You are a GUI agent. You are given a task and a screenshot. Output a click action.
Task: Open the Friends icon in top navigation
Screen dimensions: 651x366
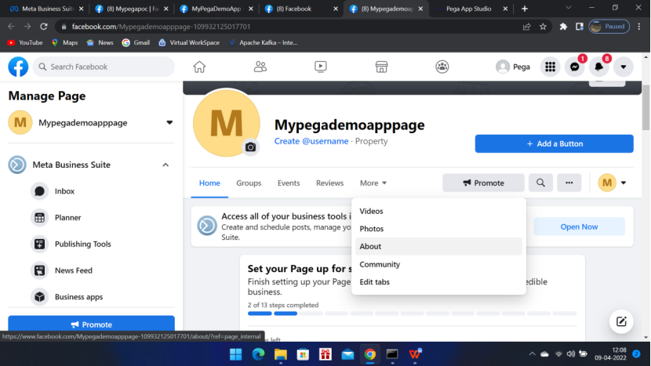coord(260,67)
